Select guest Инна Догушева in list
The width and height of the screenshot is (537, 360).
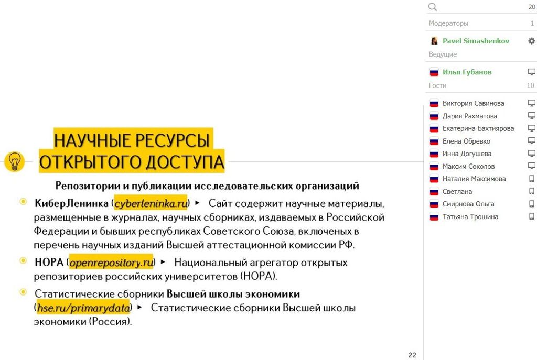[467, 154]
